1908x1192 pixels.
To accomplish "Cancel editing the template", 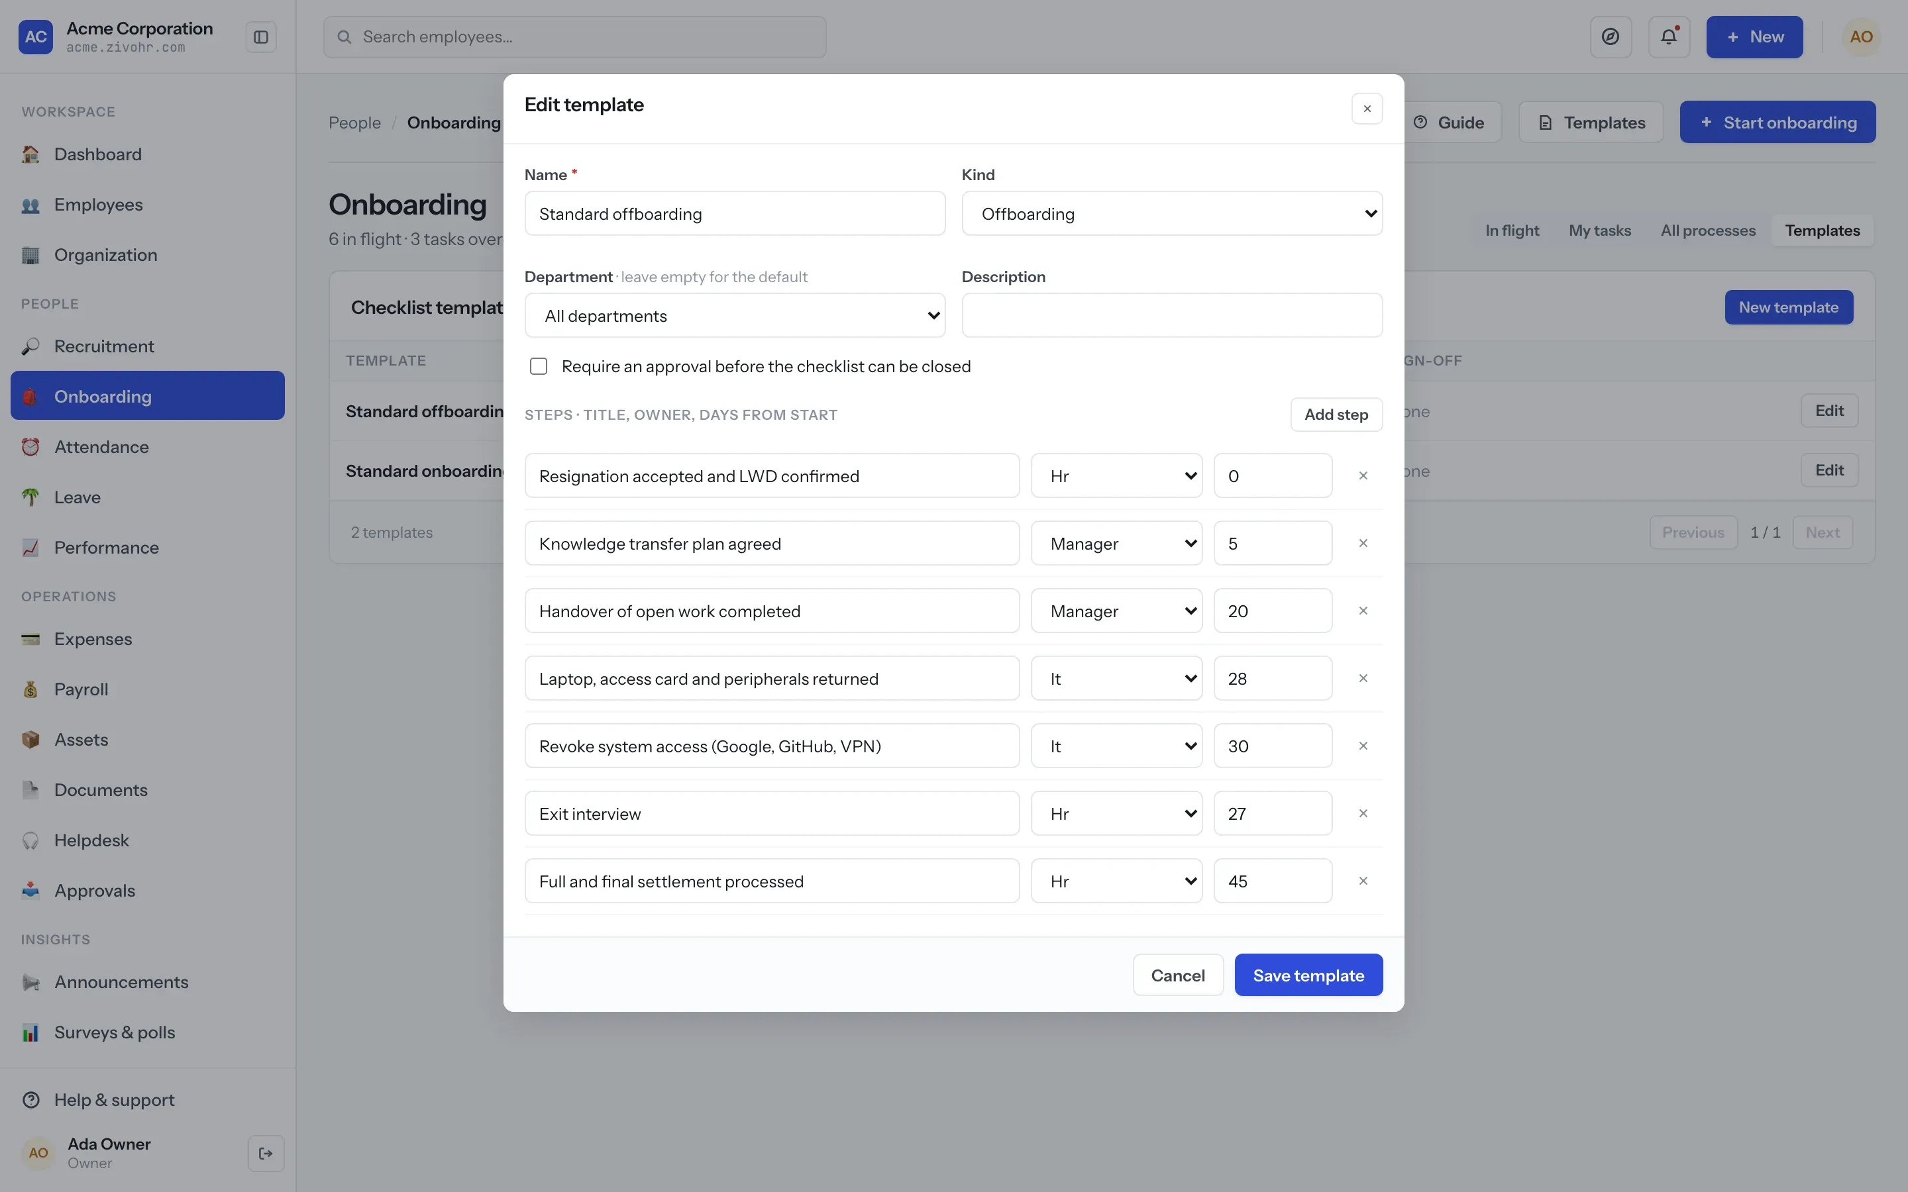I will 1178,975.
